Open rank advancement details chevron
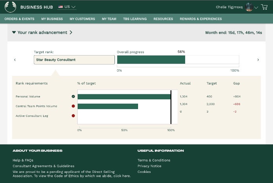The image size is (273, 183). click(71, 32)
